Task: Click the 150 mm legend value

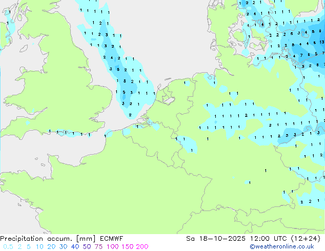Action: point(127,247)
